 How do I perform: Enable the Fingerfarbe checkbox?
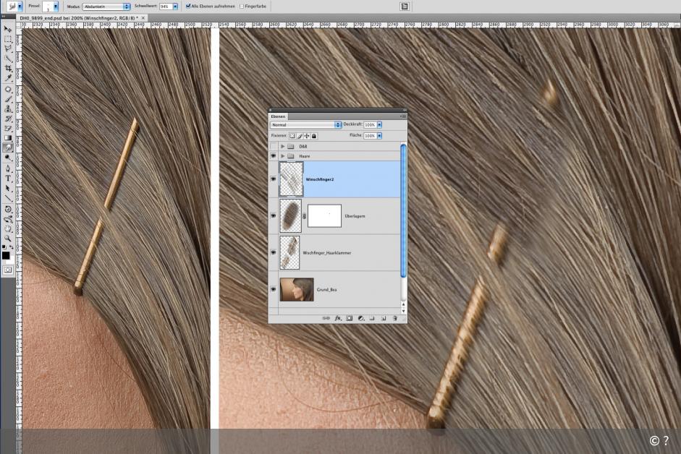pyautogui.click(x=242, y=6)
